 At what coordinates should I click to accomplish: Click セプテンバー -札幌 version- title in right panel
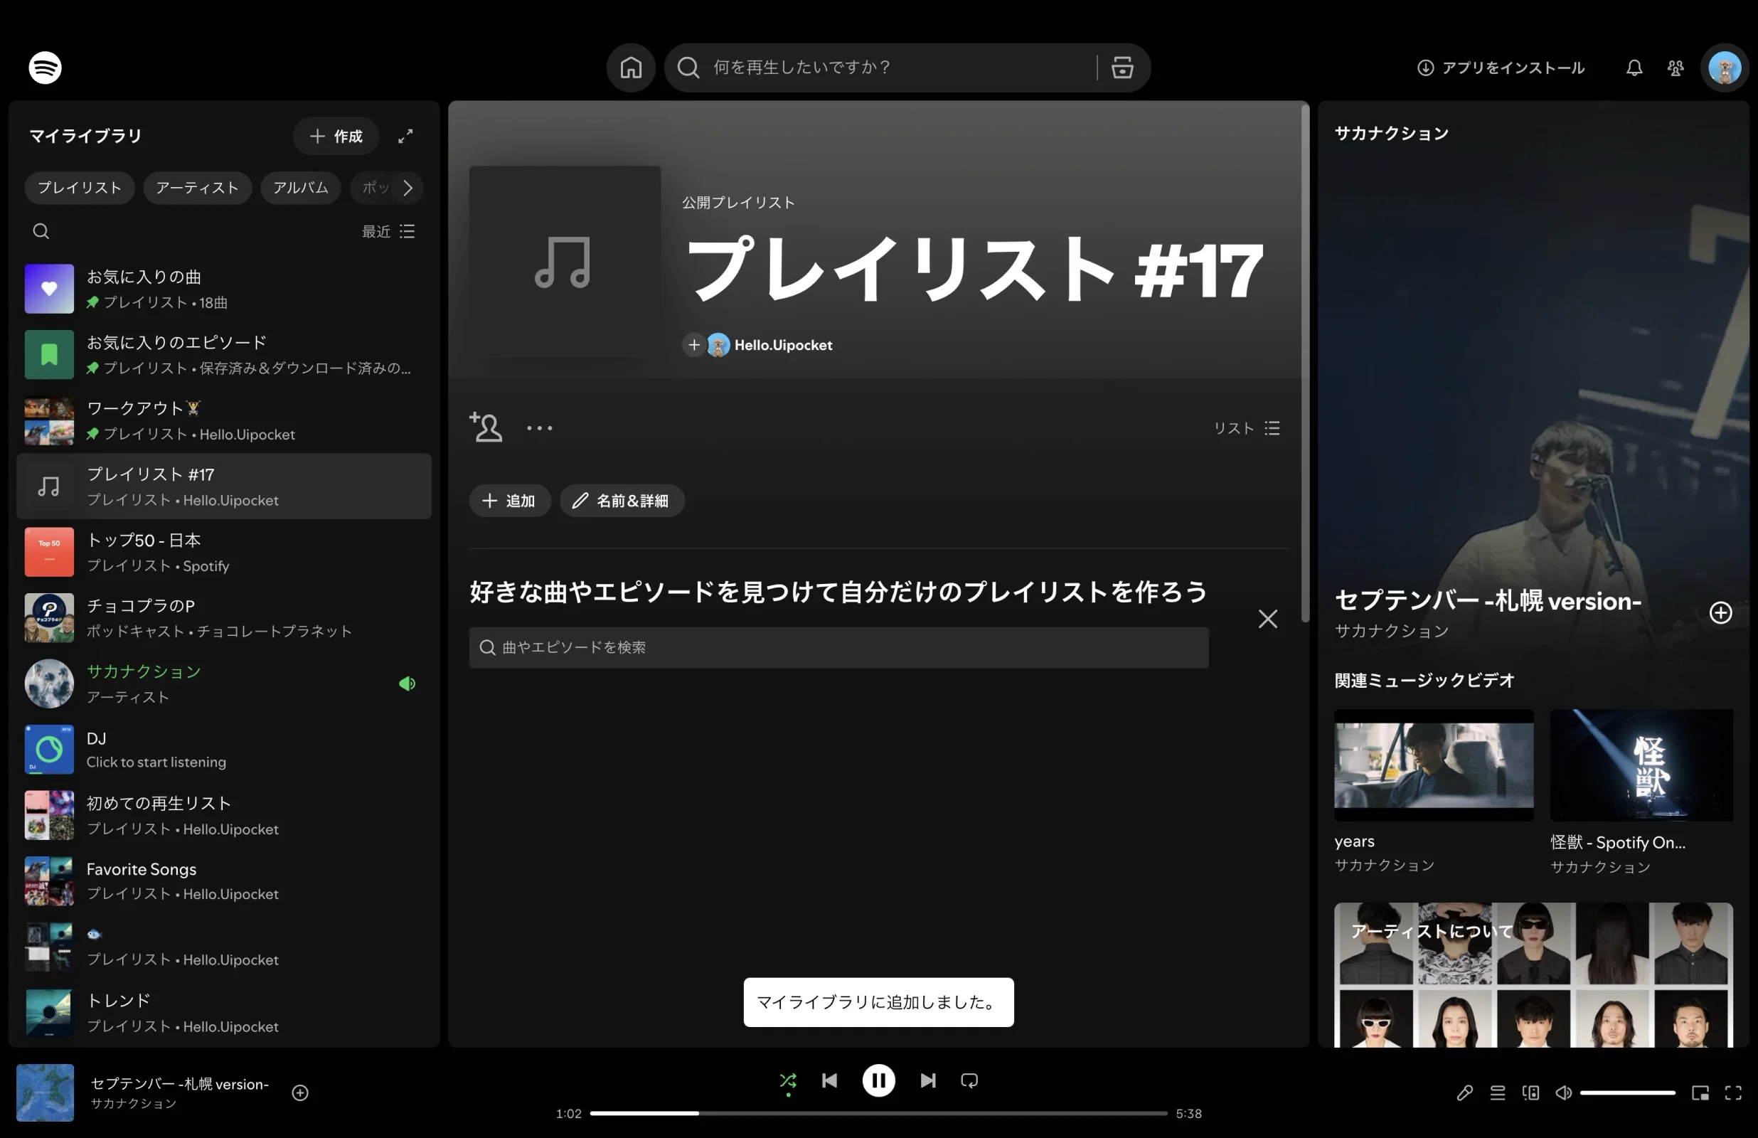1488,601
